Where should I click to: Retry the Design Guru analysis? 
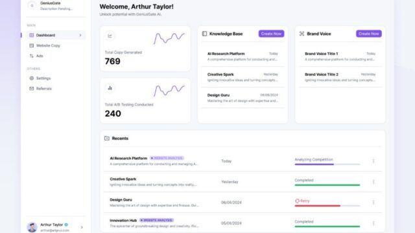[x=302, y=201]
